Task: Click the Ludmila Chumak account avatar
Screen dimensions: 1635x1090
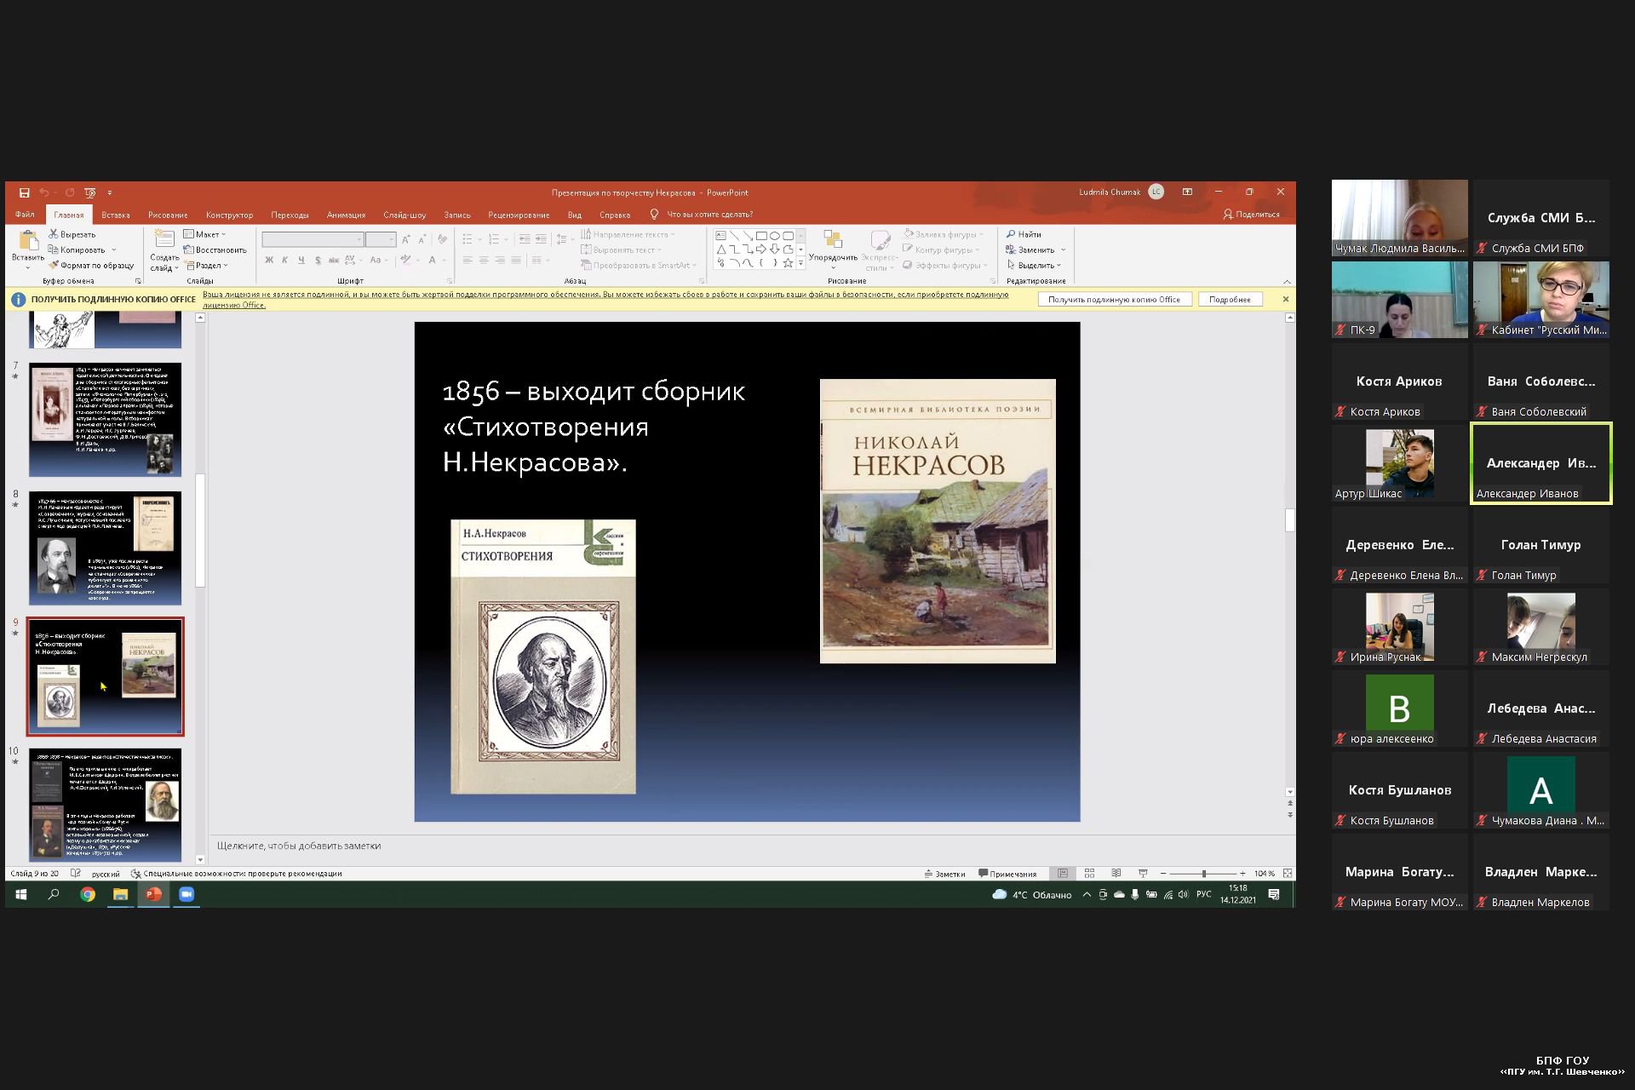Action: [x=1156, y=192]
